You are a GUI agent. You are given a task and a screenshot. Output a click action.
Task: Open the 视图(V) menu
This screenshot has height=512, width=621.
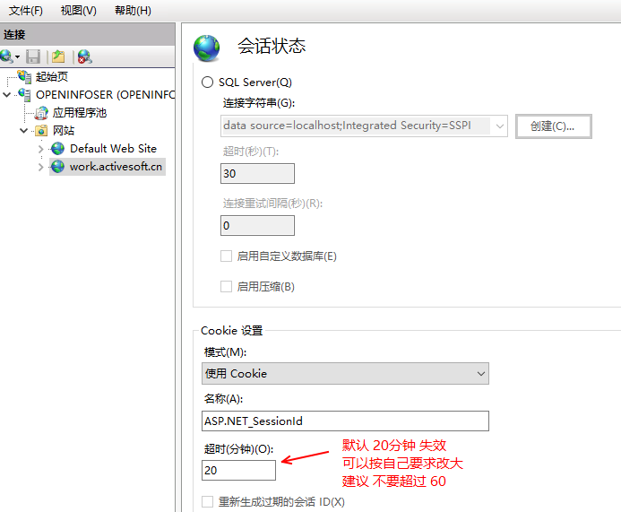click(x=79, y=11)
